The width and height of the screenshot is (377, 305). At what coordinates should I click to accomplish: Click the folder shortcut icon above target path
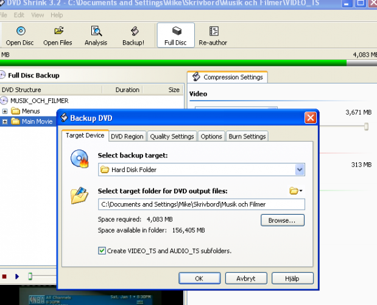tap(296, 191)
